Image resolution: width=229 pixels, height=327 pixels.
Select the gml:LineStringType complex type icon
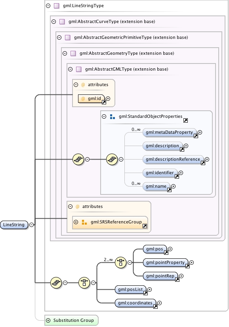[x=56, y=6]
